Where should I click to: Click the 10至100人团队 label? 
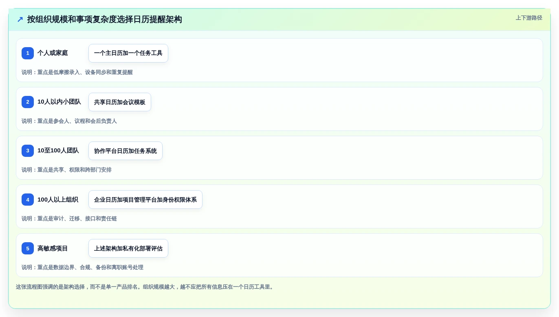tap(58, 150)
